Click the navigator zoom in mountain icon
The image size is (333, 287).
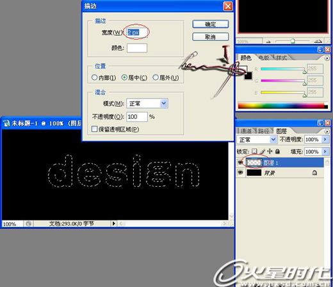click(318, 41)
